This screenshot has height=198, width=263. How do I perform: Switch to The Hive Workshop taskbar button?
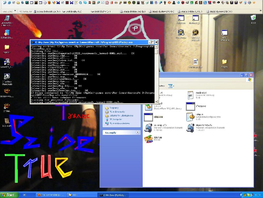[x=51, y=195]
